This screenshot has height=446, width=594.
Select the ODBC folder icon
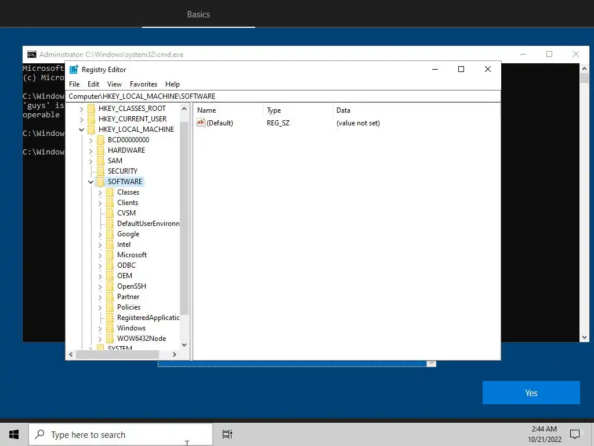110,265
